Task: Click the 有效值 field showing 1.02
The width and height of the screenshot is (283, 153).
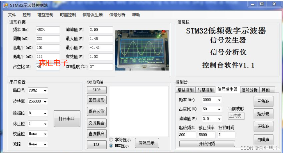Action: click(x=101, y=57)
